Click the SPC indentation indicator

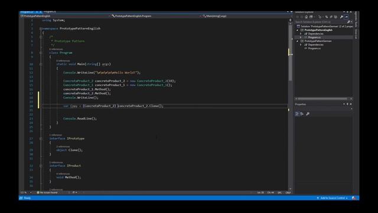tap(279, 193)
